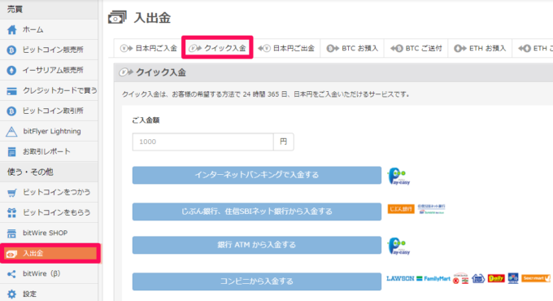Click the LAWSON logo
The image size is (553, 301).
coord(400,278)
